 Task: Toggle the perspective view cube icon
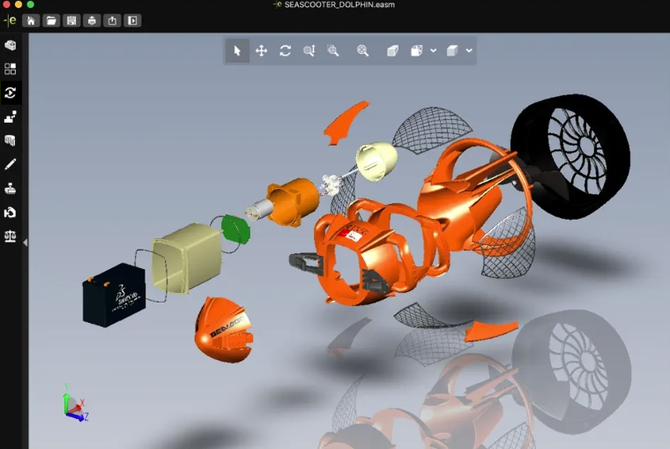click(x=392, y=51)
